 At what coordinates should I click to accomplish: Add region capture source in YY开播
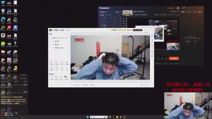pos(67,63)
